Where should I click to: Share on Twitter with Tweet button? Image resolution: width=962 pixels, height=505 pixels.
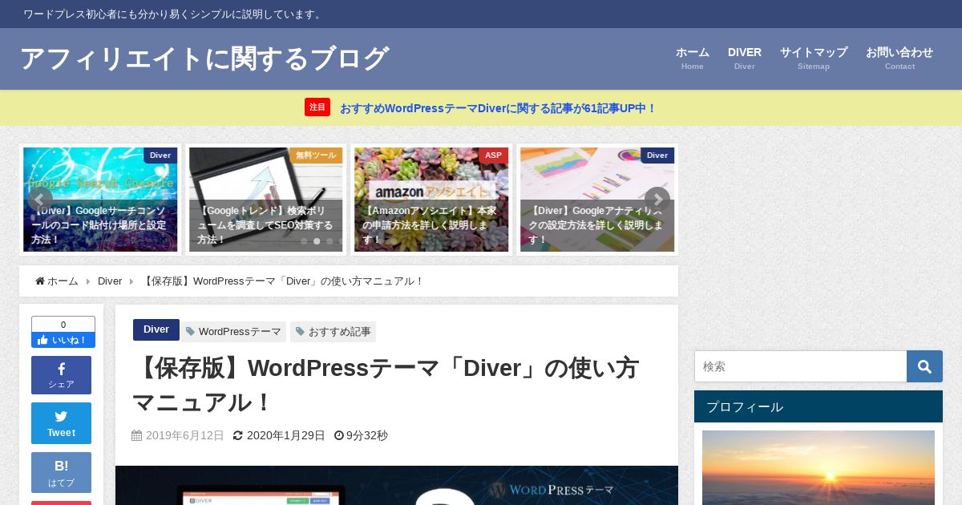click(x=62, y=423)
